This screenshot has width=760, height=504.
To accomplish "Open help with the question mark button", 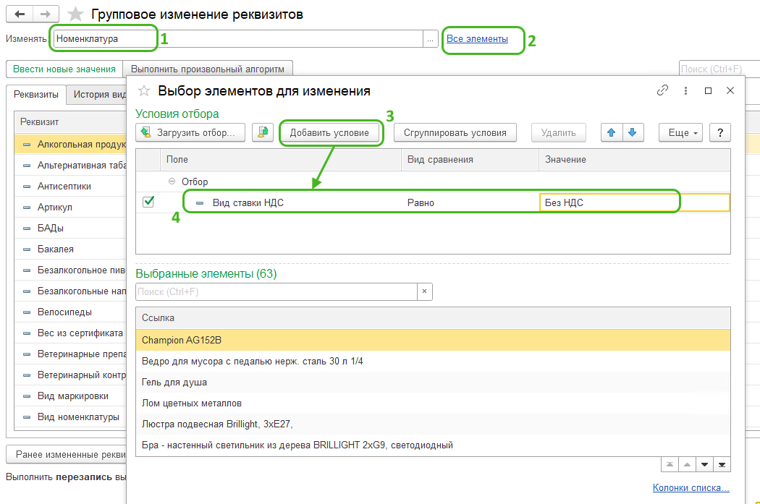I will 719,132.
